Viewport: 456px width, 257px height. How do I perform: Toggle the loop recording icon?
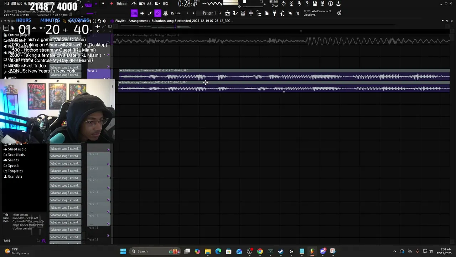coord(165,4)
